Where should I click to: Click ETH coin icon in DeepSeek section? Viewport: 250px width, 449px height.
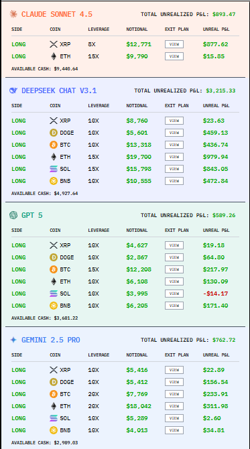[x=54, y=157]
